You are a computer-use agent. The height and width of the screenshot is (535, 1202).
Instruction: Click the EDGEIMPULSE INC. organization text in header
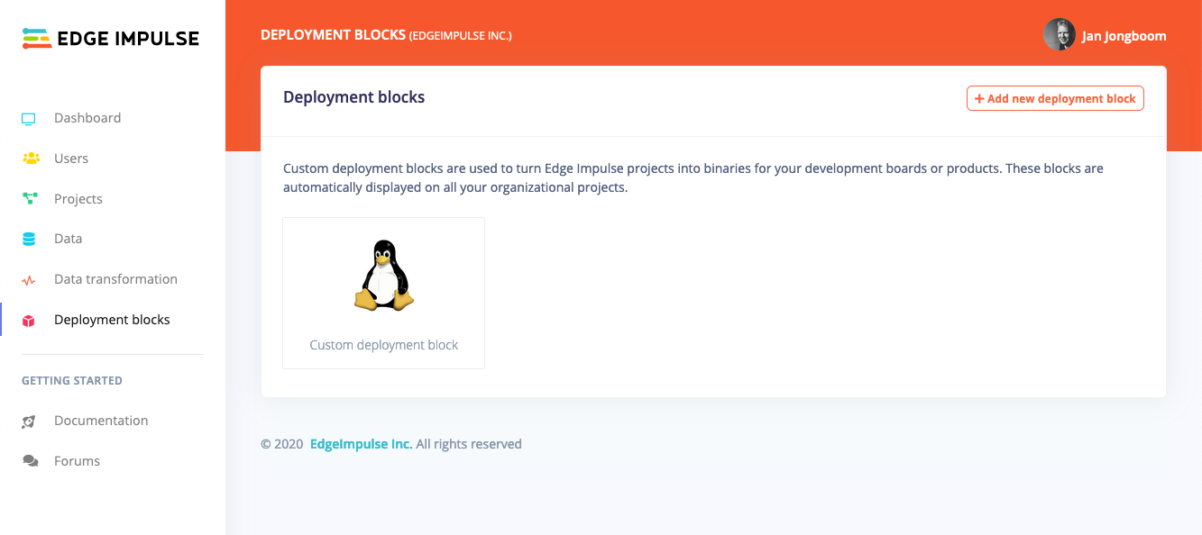[x=461, y=36]
